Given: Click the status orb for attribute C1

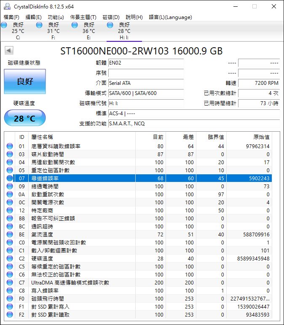Looking at the screenshot, I should (x=10, y=250).
